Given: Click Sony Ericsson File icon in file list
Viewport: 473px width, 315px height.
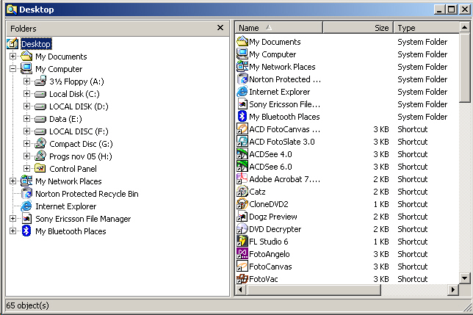Looking at the screenshot, I should tap(242, 104).
